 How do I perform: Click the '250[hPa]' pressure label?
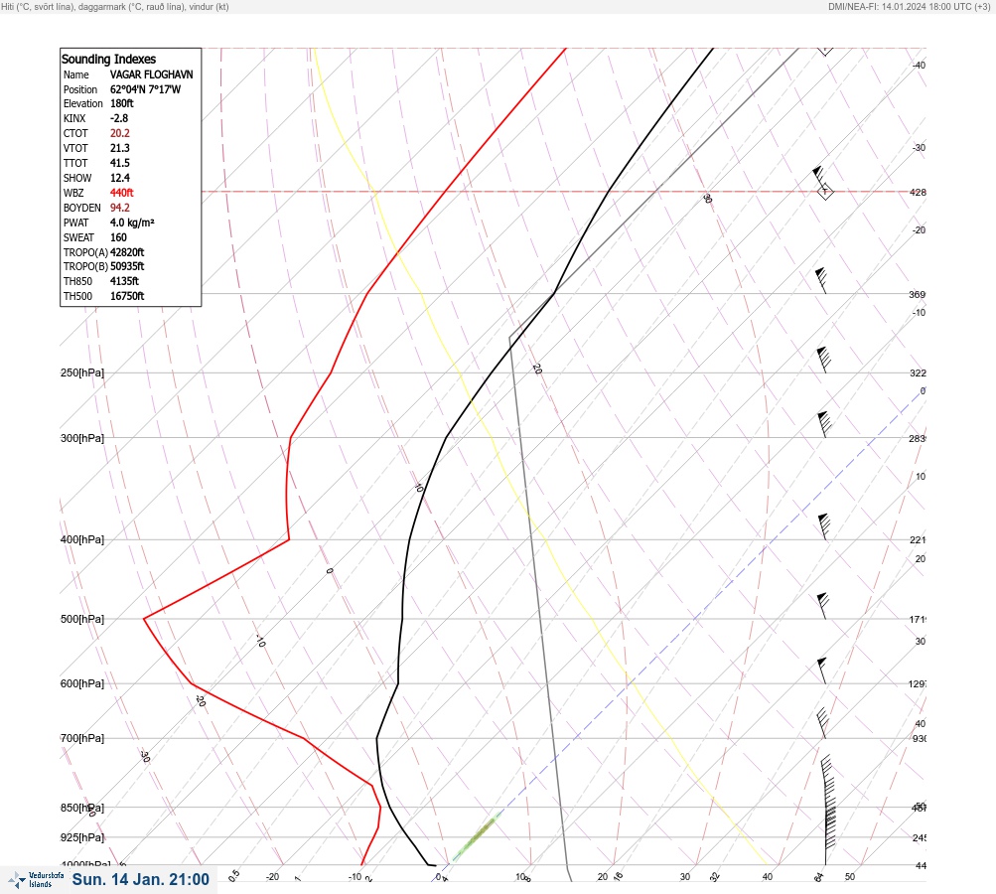tap(82, 372)
